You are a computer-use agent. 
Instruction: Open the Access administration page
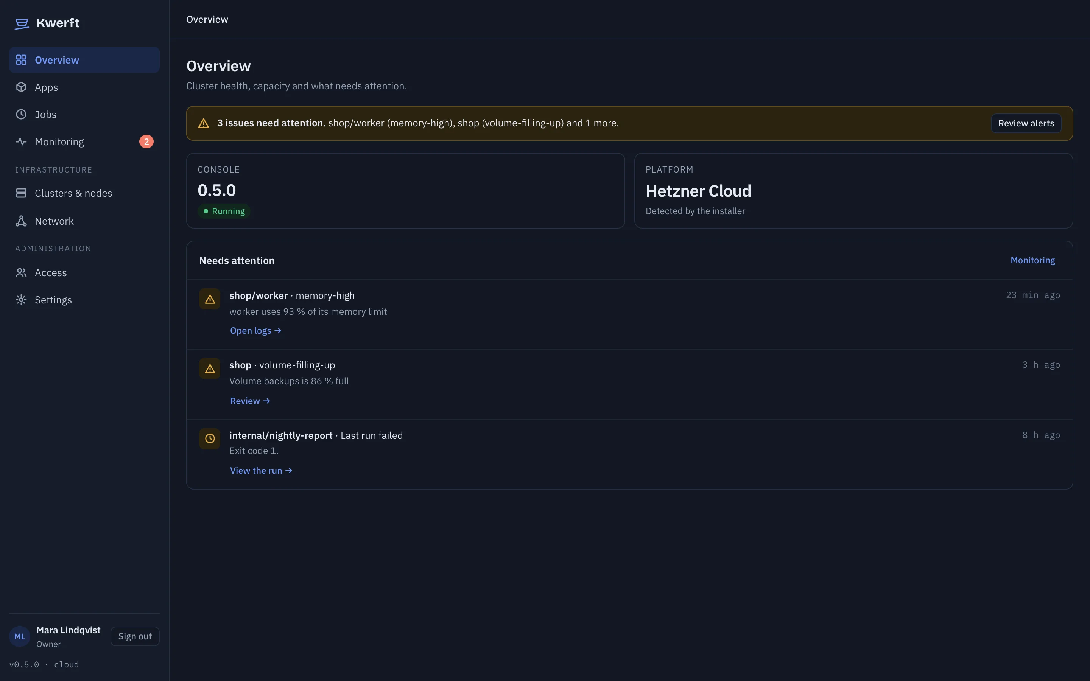[x=84, y=272]
